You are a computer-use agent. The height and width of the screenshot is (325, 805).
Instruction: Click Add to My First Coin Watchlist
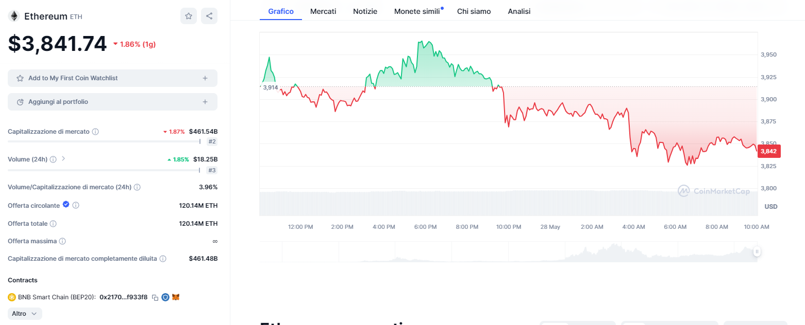[x=73, y=78]
